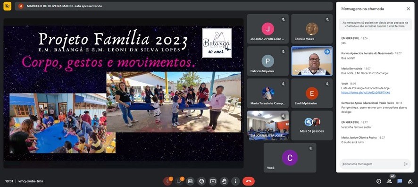Click Maria Bernadete's Oscar Kurtz Camargo message
Screen dimensions: 418x187
pos(364,73)
